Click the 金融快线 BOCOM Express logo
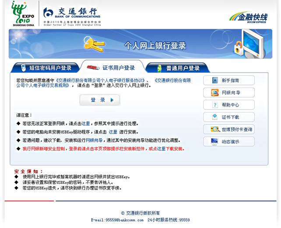281x228 pixels. (248, 18)
